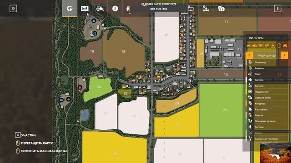
Task: Select field 13 on the map
Action: pos(200,53)
